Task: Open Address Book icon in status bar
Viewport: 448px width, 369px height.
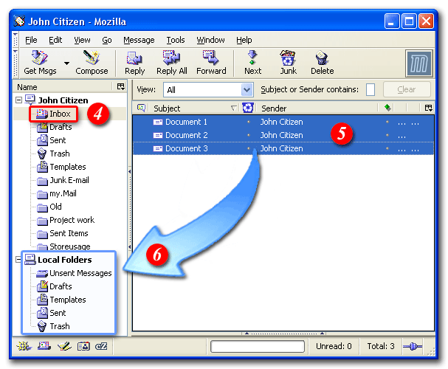Action: pyautogui.click(x=83, y=345)
